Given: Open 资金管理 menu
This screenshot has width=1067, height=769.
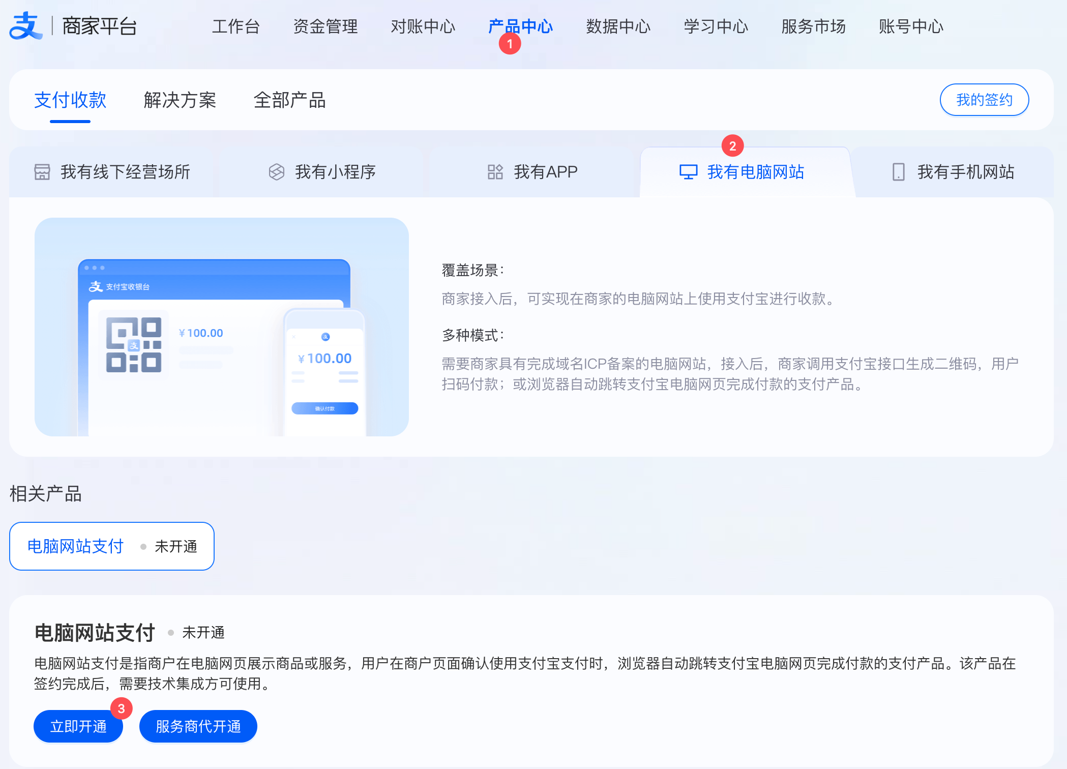Looking at the screenshot, I should coord(325,26).
